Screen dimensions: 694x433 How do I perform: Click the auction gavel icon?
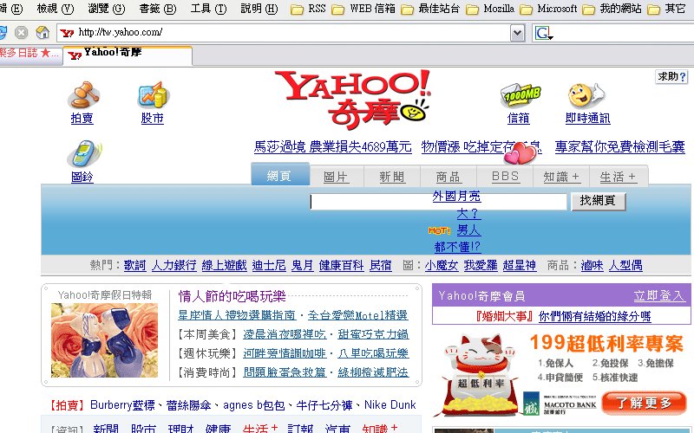82,95
